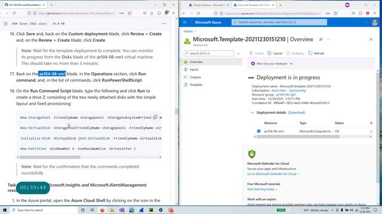
Task: Click the highlighted az104-08-vm1 text
Action: [52, 74]
